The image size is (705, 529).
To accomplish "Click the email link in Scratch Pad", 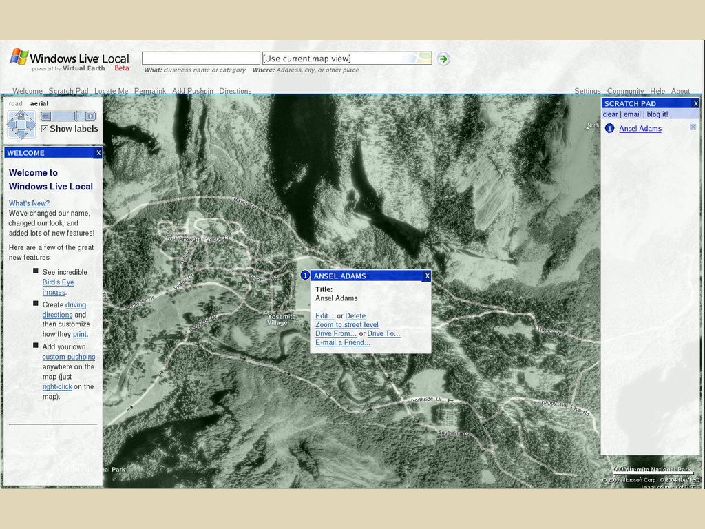I will [x=632, y=114].
